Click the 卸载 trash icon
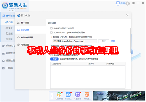 [7, 39]
